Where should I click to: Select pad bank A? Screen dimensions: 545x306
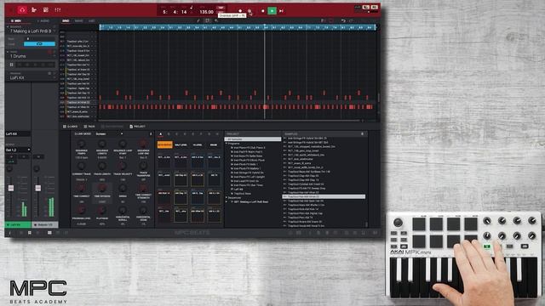tap(161, 134)
